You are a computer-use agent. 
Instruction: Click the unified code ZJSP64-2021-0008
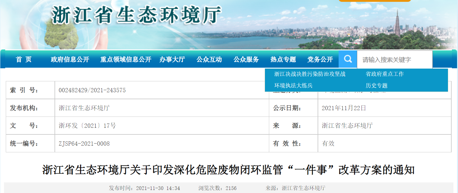(x=84, y=144)
